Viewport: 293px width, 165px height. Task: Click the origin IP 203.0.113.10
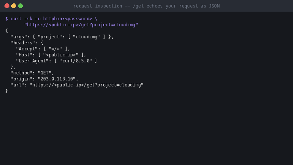[57, 79]
